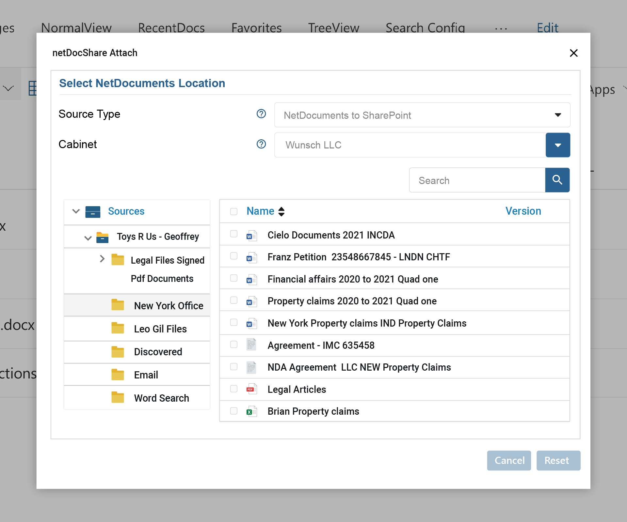Screen dimensions: 627x522
Task: Open the Brian Property claims file name
Action: tap(313, 411)
